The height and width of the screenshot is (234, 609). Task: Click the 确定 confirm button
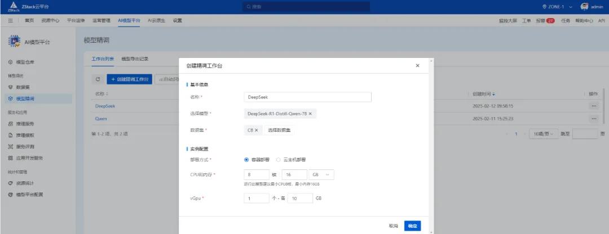click(x=412, y=226)
